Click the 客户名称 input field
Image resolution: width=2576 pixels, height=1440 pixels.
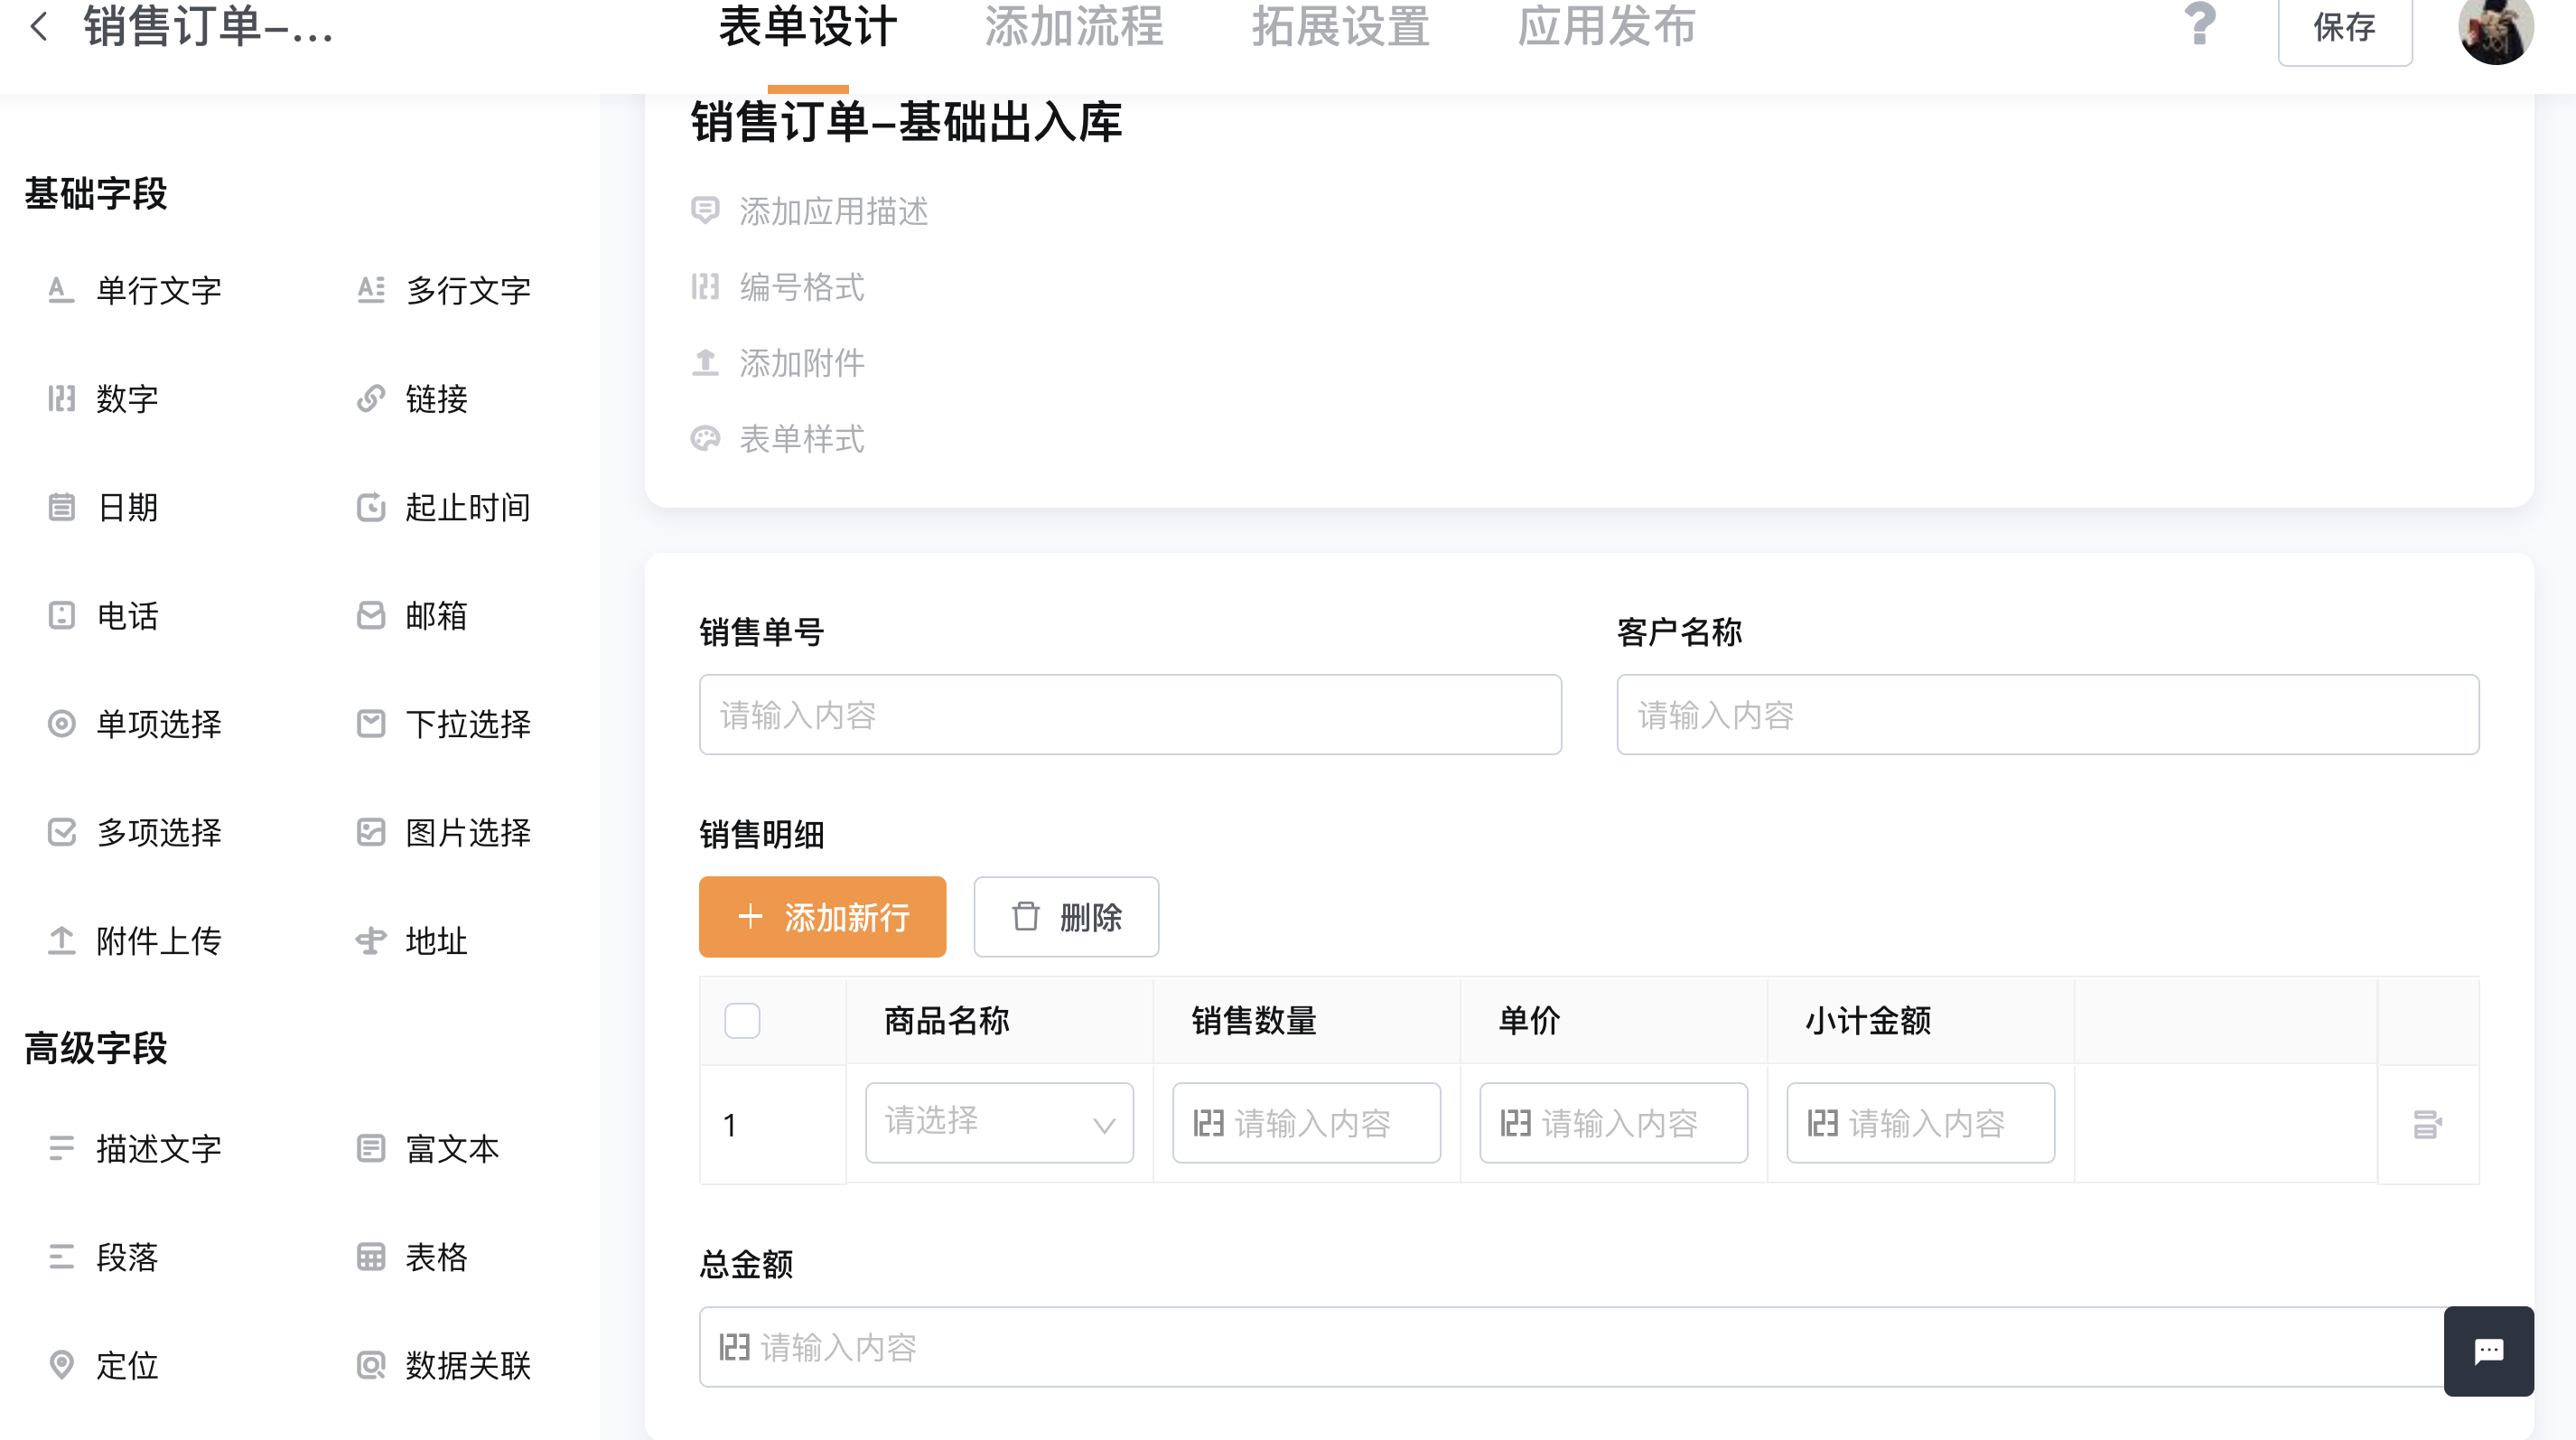pyautogui.click(x=2047, y=715)
